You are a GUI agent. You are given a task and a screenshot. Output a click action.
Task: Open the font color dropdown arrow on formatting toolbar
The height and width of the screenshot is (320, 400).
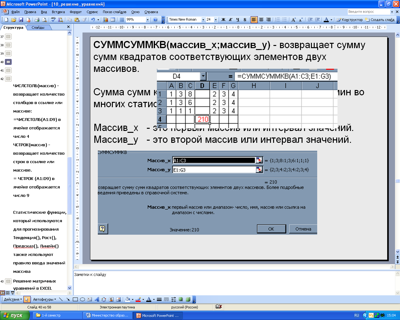(332, 20)
